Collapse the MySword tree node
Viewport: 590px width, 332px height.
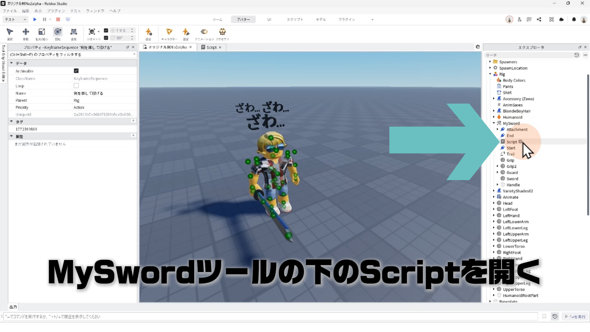pyautogui.click(x=494, y=123)
